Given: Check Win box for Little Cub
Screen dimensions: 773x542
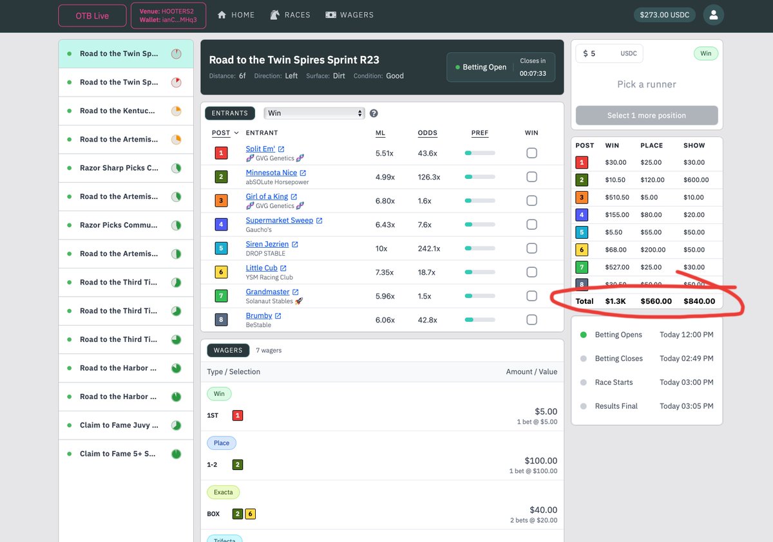Looking at the screenshot, I should [x=531, y=272].
